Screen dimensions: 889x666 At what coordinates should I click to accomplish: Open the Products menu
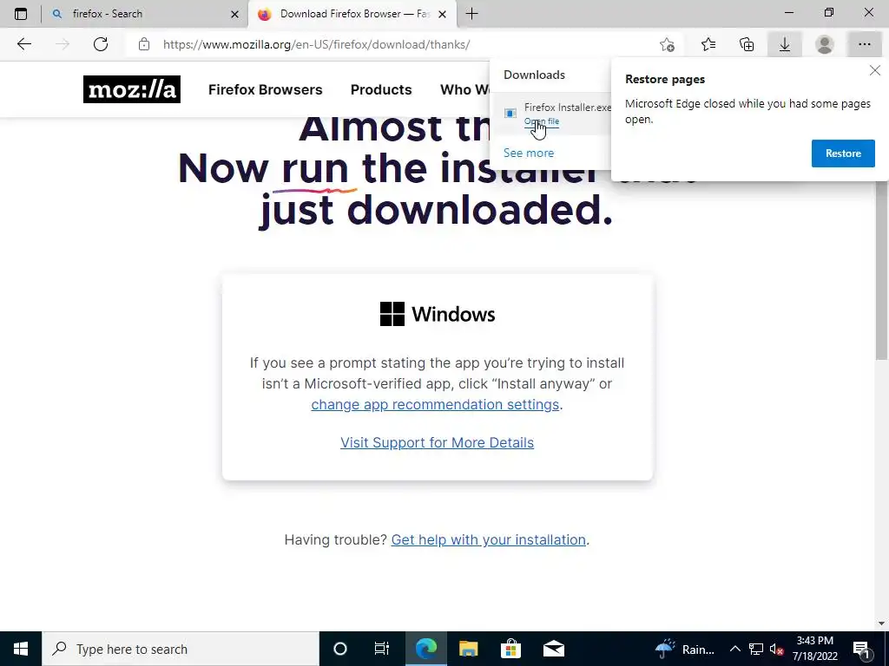coord(381,89)
